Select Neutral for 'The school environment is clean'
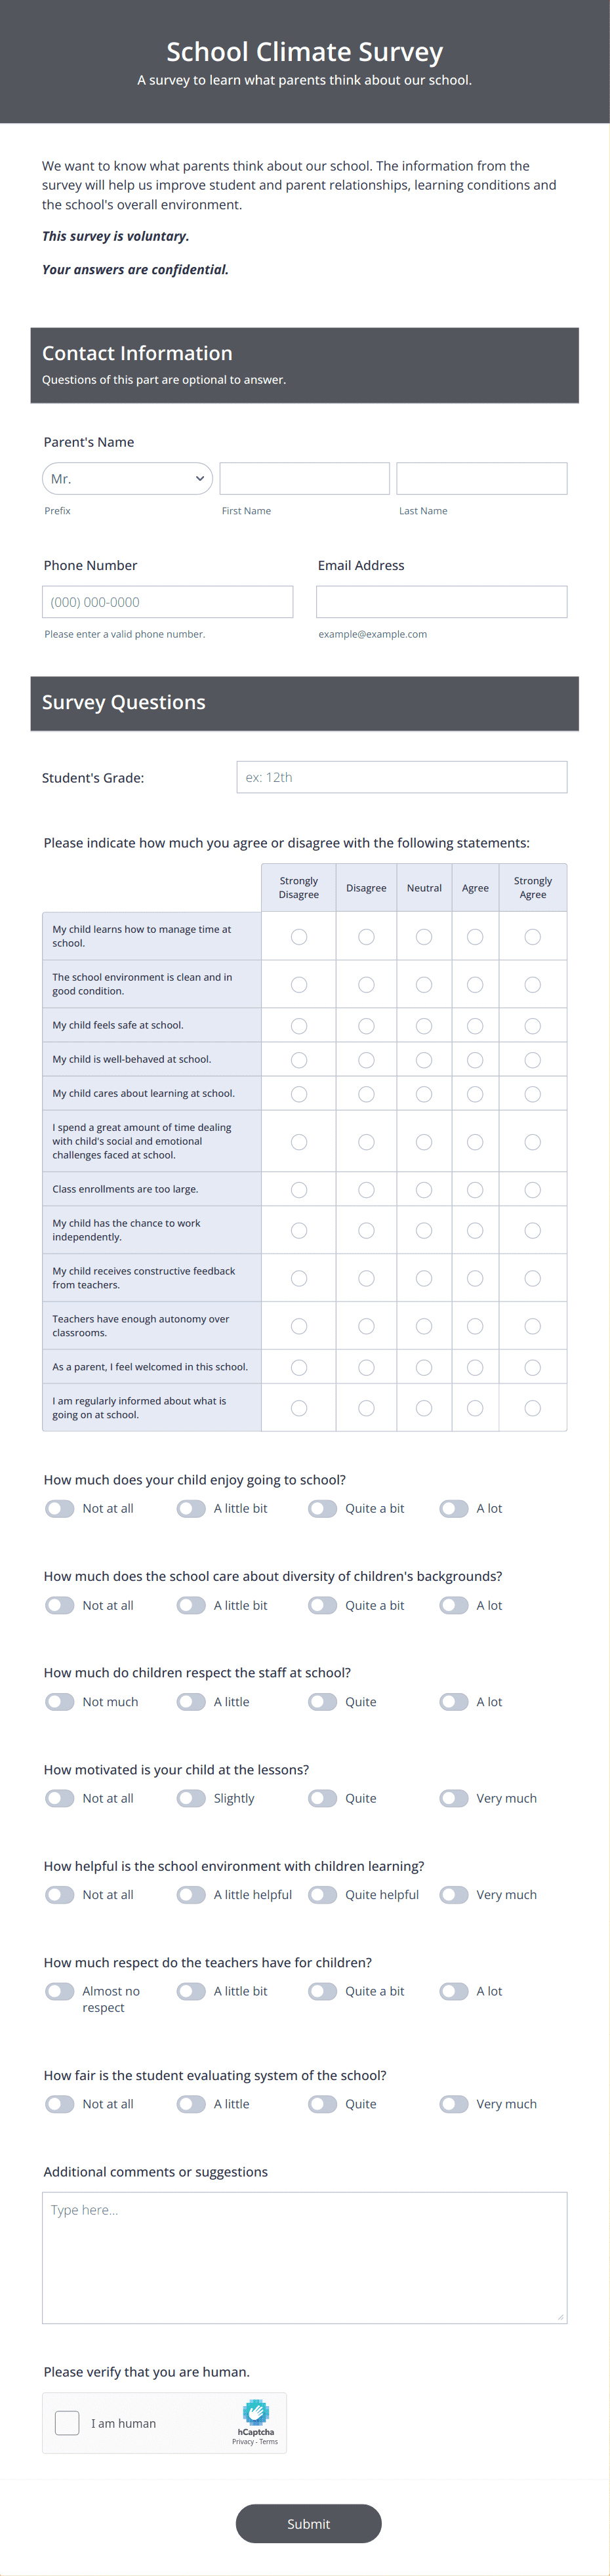 click(424, 984)
